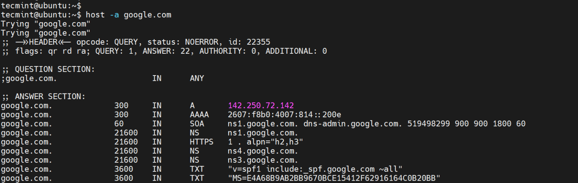Click the magenta IP address 142.250.72.142
The width and height of the screenshot is (578, 183).
tap(261, 106)
